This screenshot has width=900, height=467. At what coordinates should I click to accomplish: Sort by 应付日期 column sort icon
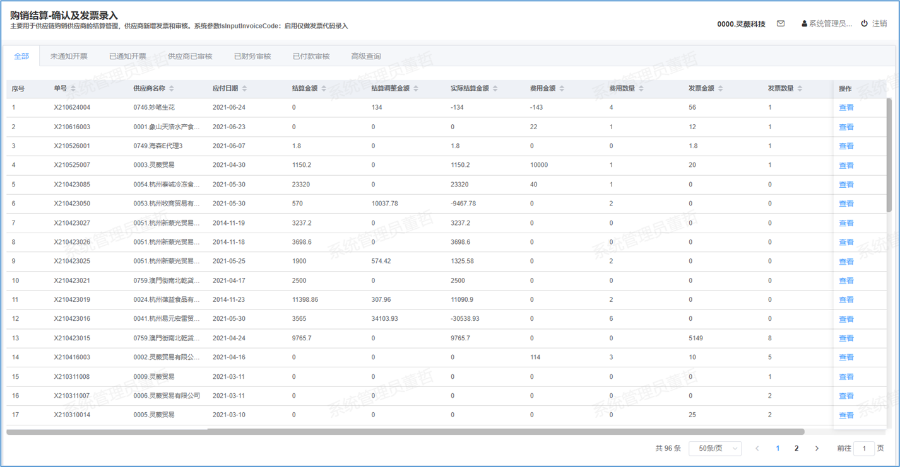[x=245, y=89]
